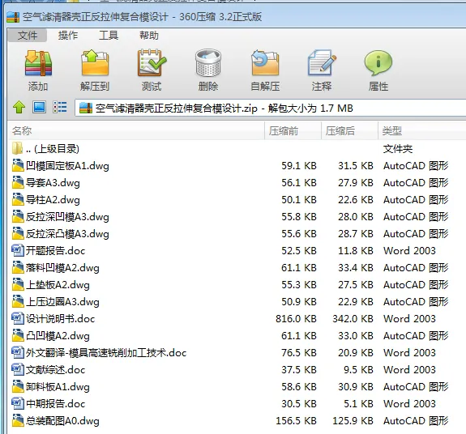This screenshot has width=466, height=434.
Task: Sort by the 压缩前 column header
Action: (x=293, y=130)
